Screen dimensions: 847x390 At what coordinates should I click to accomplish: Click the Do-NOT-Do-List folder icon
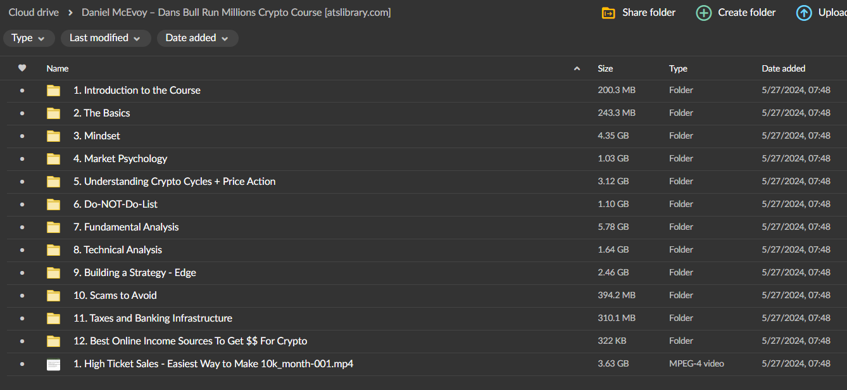[x=53, y=204]
